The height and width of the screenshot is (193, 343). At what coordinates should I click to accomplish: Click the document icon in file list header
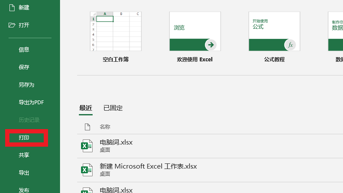pos(87,127)
